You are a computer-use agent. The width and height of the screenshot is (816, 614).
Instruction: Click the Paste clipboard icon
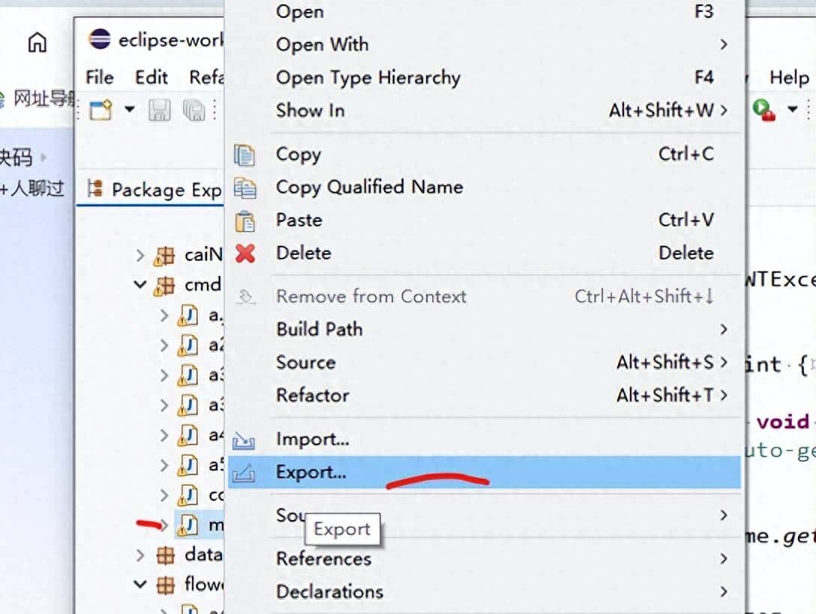[244, 221]
